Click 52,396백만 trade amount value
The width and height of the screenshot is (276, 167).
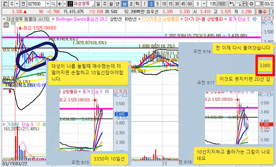pos(134,12)
